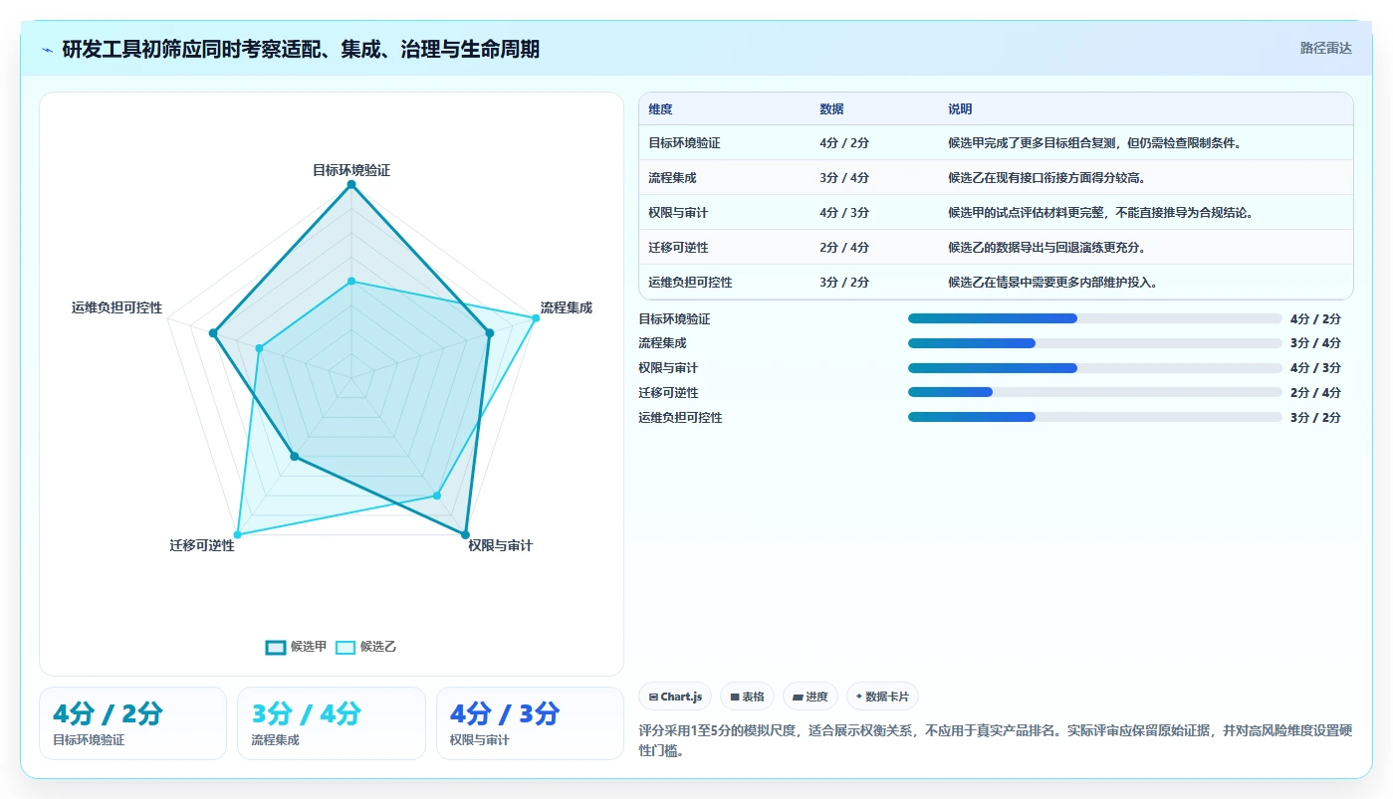Click the 目标环境验证 radar axis label
The width and height of the screenshot is (1393, 799).
(351, 170)
